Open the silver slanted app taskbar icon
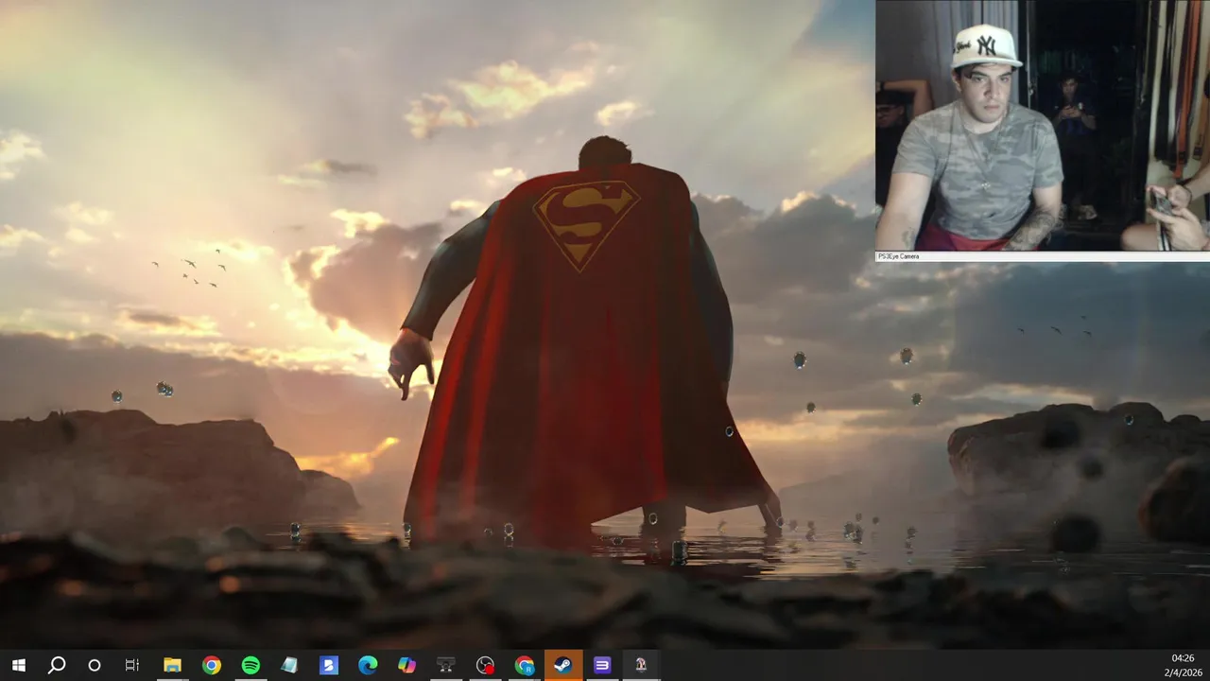 tap(289, 665)
